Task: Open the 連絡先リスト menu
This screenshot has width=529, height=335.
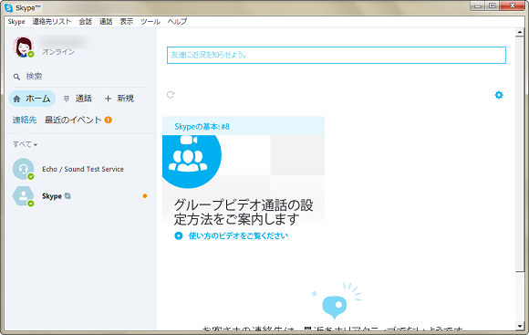Action: coord(52,22)
